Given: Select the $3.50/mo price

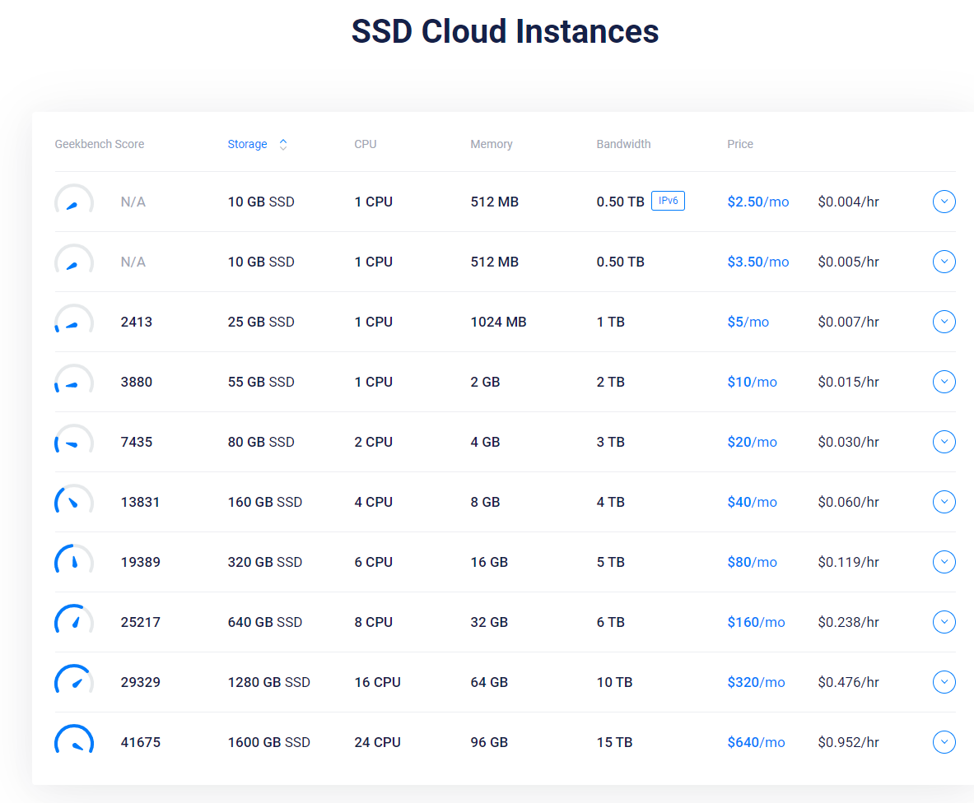Looking at the screenshot, I should tap(757, 262).
